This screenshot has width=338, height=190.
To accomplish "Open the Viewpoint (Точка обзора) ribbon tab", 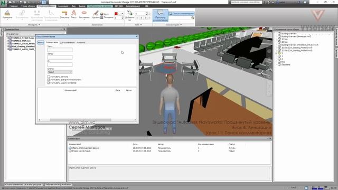I will coord(28,6).
